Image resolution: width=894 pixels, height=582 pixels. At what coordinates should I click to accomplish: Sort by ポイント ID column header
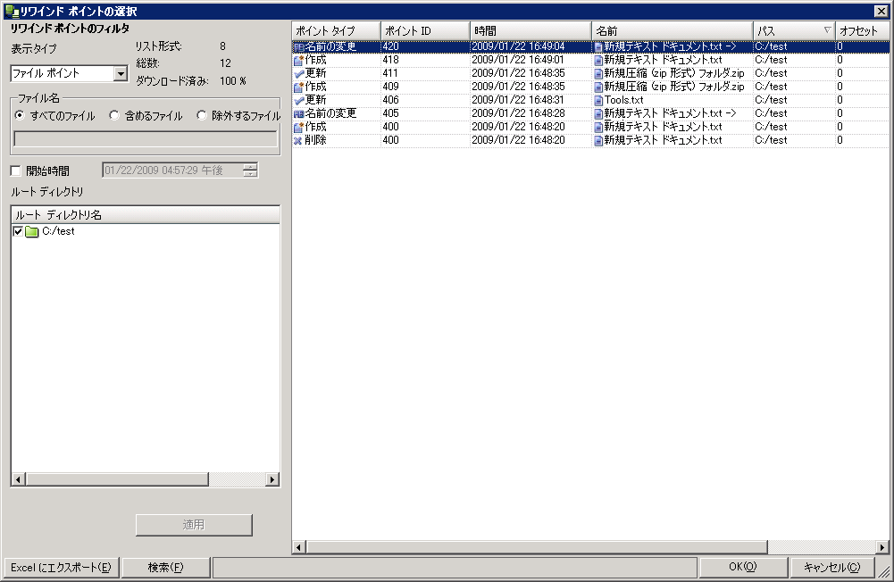425,30
